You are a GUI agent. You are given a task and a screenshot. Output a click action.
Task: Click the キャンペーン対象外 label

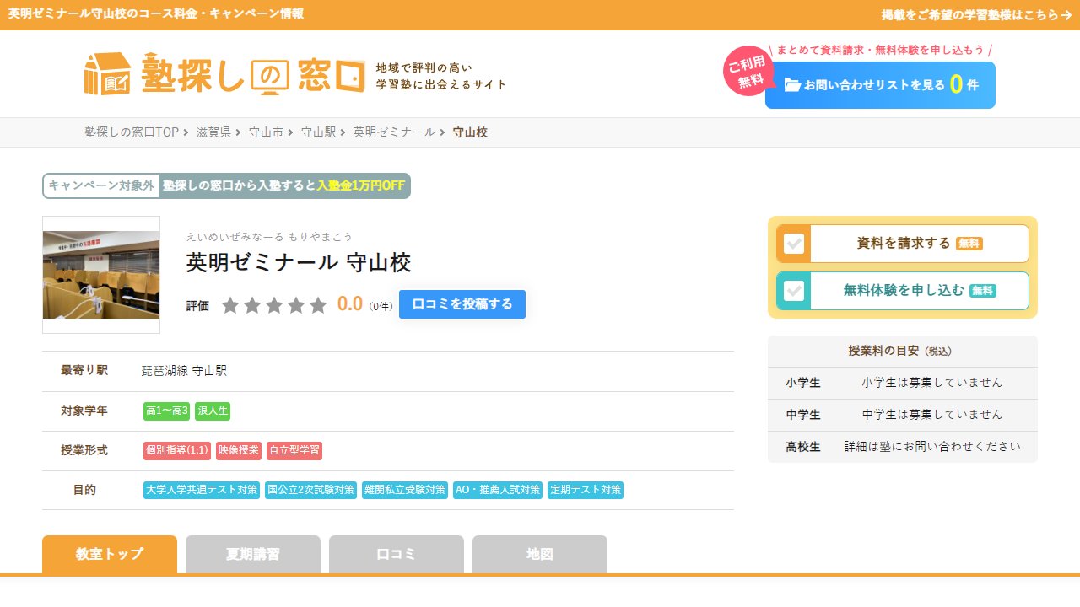click(101, 185)
